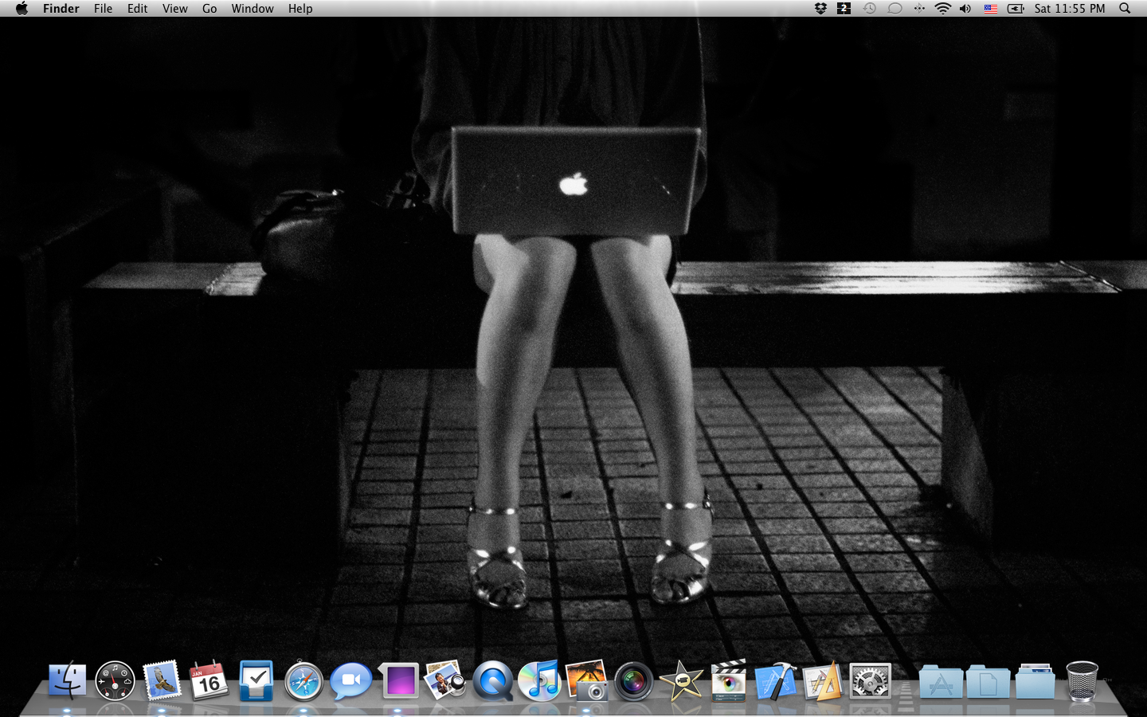The width and height of the screenshot is (1147, 717).
Task: Open Safari compass icon in dock
Action: pyautogui.click(x=303, y=682)
